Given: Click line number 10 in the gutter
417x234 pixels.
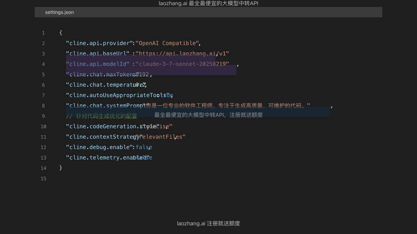Looking at the screenshot, I should click(x=43, y=127).
